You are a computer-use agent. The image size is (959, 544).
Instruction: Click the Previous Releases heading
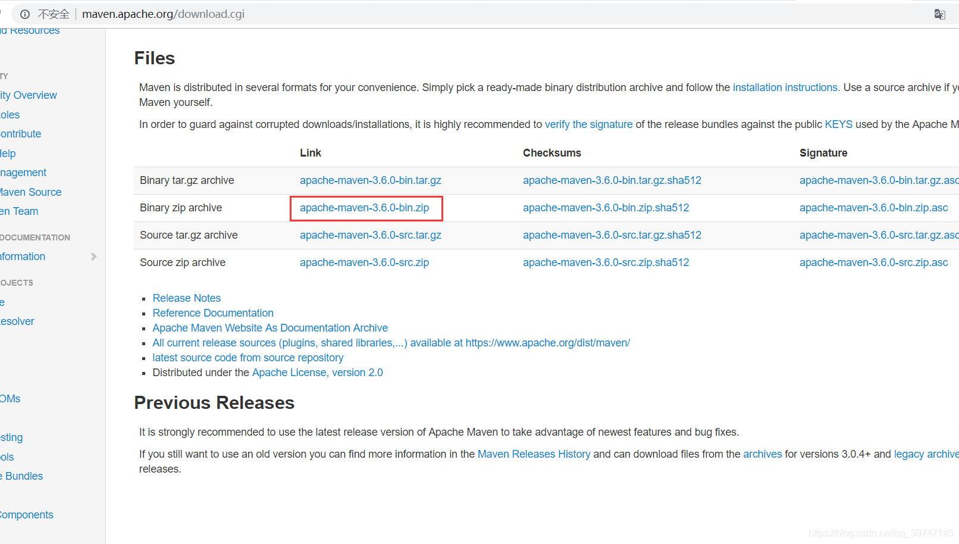tap(214, 403)
